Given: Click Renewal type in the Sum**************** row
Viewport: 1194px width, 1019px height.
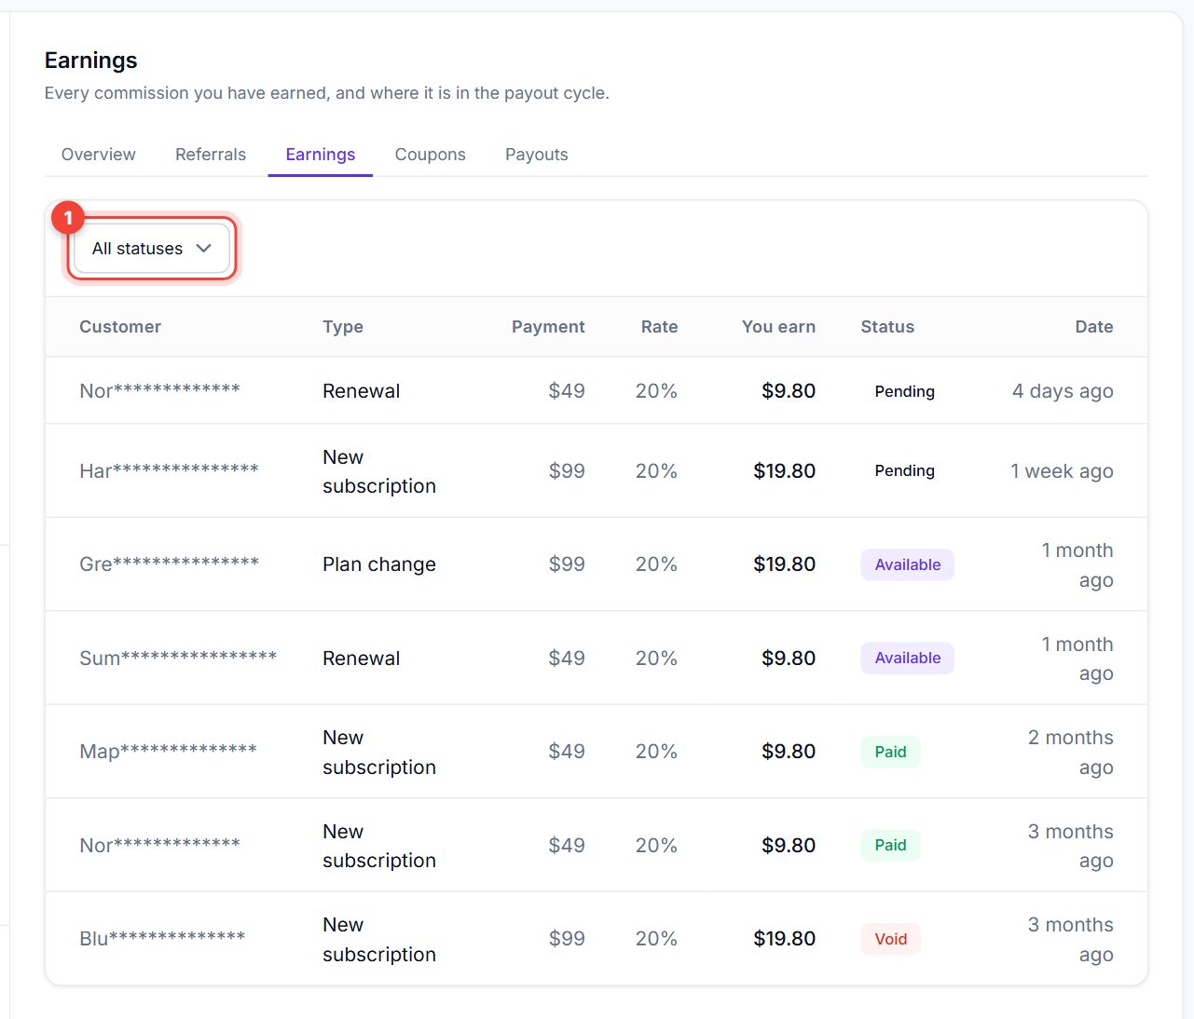Looking at the screenshot, I should [361, 659].
